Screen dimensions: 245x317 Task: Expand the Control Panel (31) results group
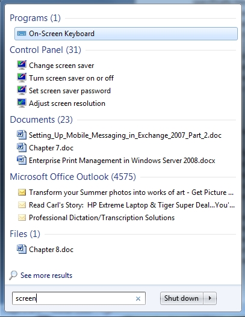click(45, 50)
